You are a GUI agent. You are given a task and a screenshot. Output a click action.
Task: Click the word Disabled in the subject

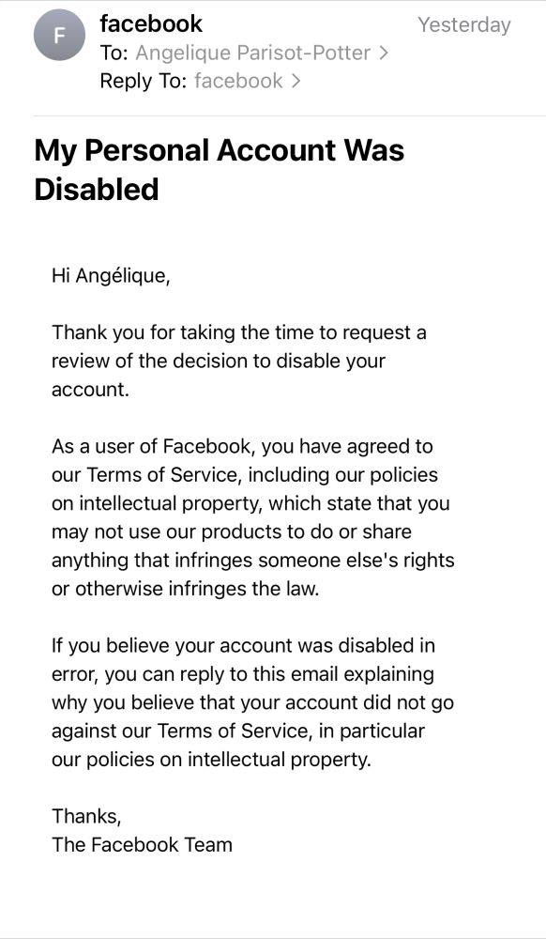pyautogui.click(x=97, y=190)
